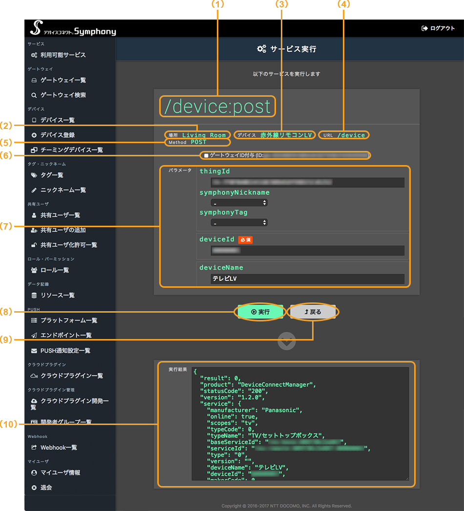Navigate to ロール一覧 page
The width and height of the screenshot is (464, 511).
[x=54, y=270]
